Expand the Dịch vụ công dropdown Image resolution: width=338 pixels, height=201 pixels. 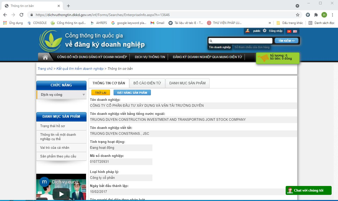[x=83, y=95]
